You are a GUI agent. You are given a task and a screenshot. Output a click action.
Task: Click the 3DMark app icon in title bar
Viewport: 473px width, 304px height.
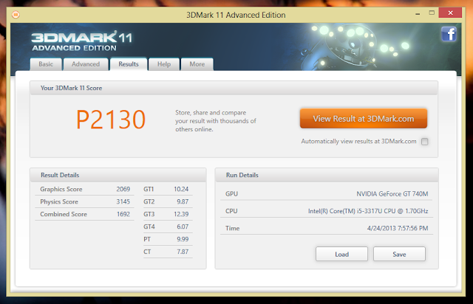click(x=16, y=15)
